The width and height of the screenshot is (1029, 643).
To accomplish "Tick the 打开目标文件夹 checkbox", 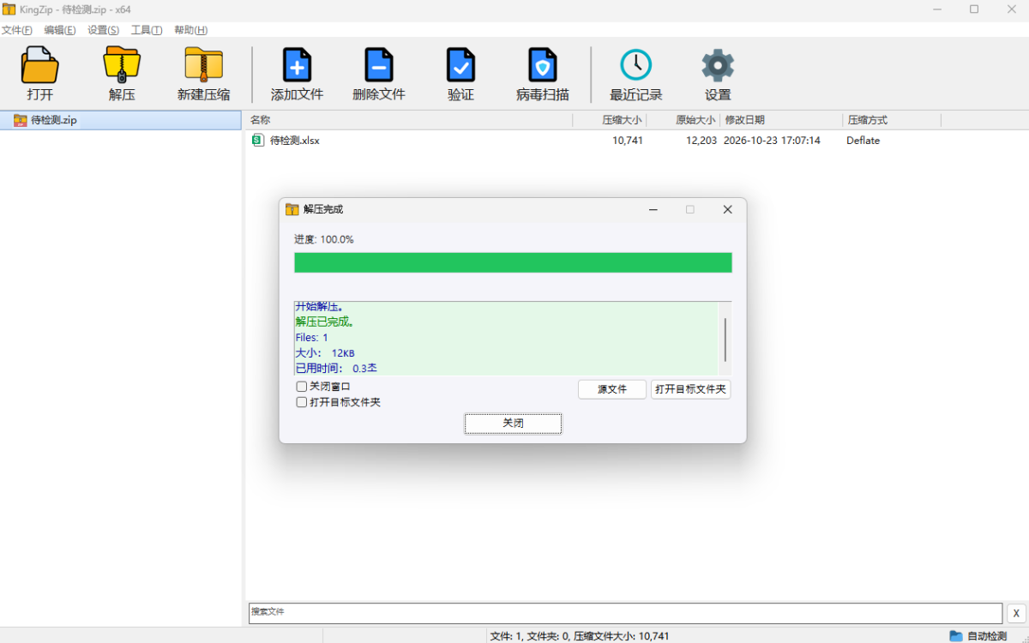I will 302,402.
